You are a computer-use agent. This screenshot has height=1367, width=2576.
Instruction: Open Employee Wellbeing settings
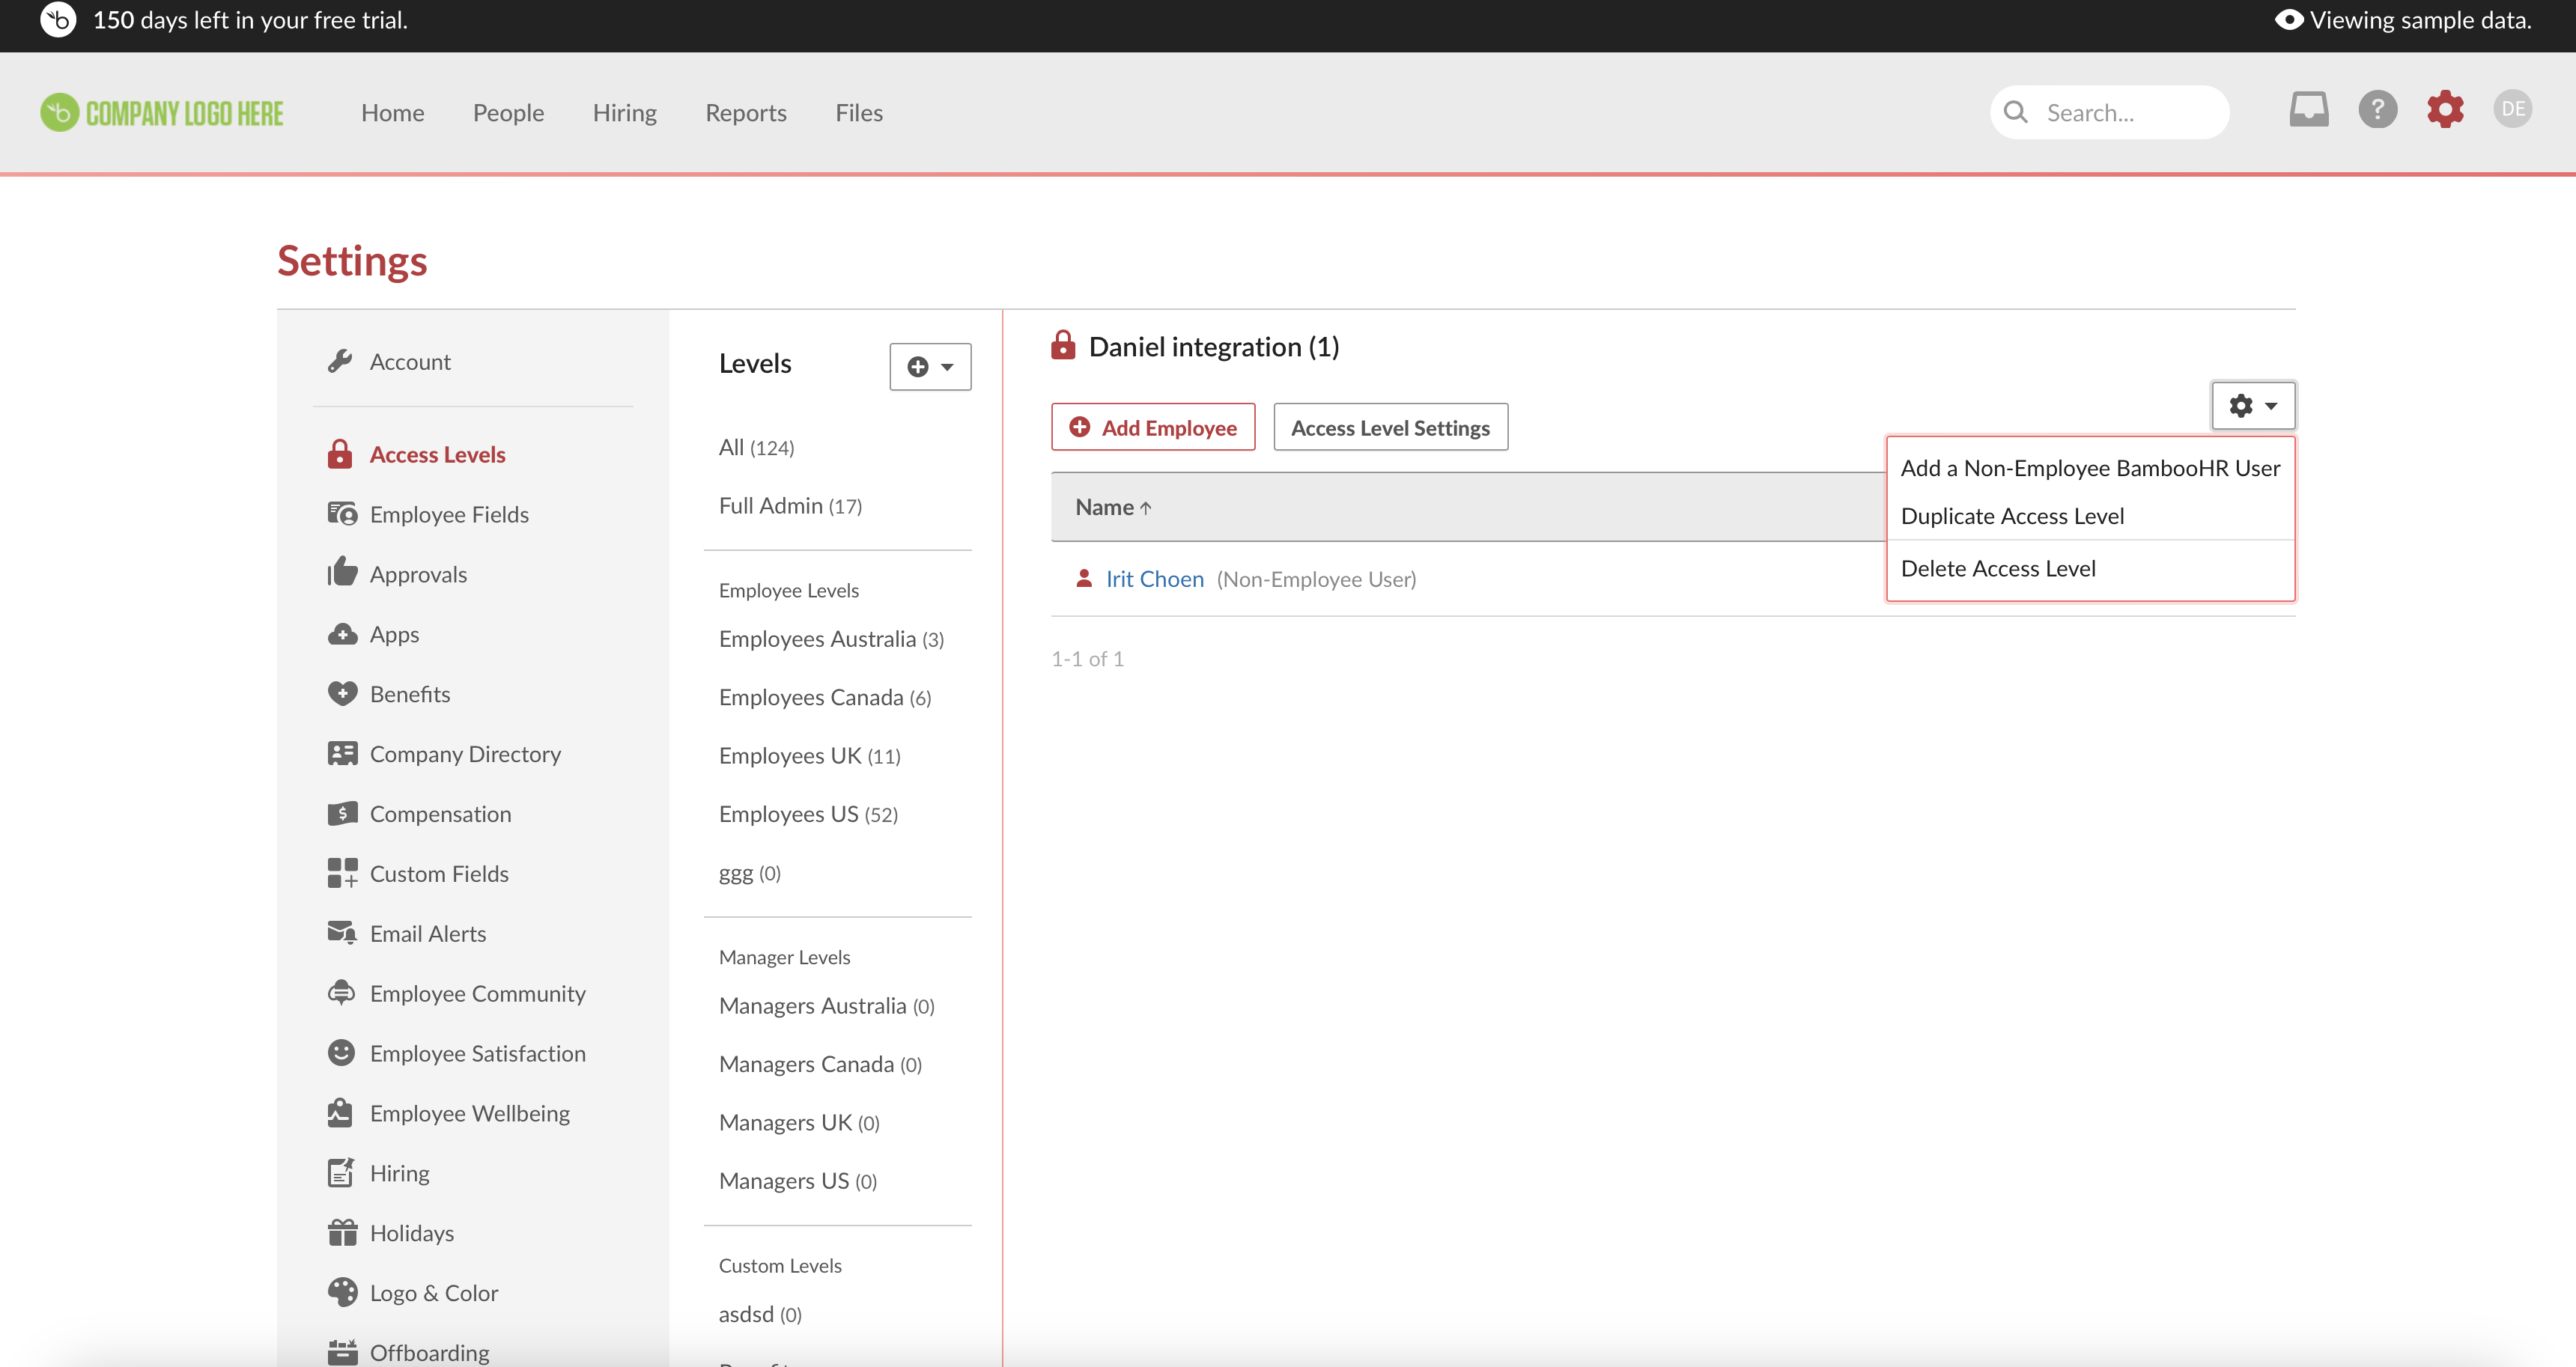point(448,1114)
